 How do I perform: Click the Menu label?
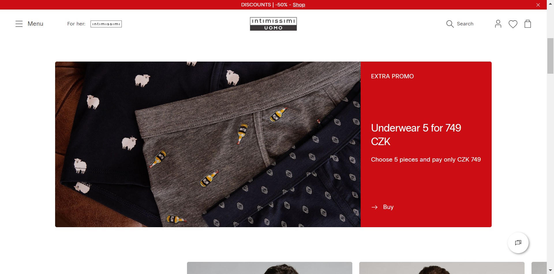pos(35,24)
